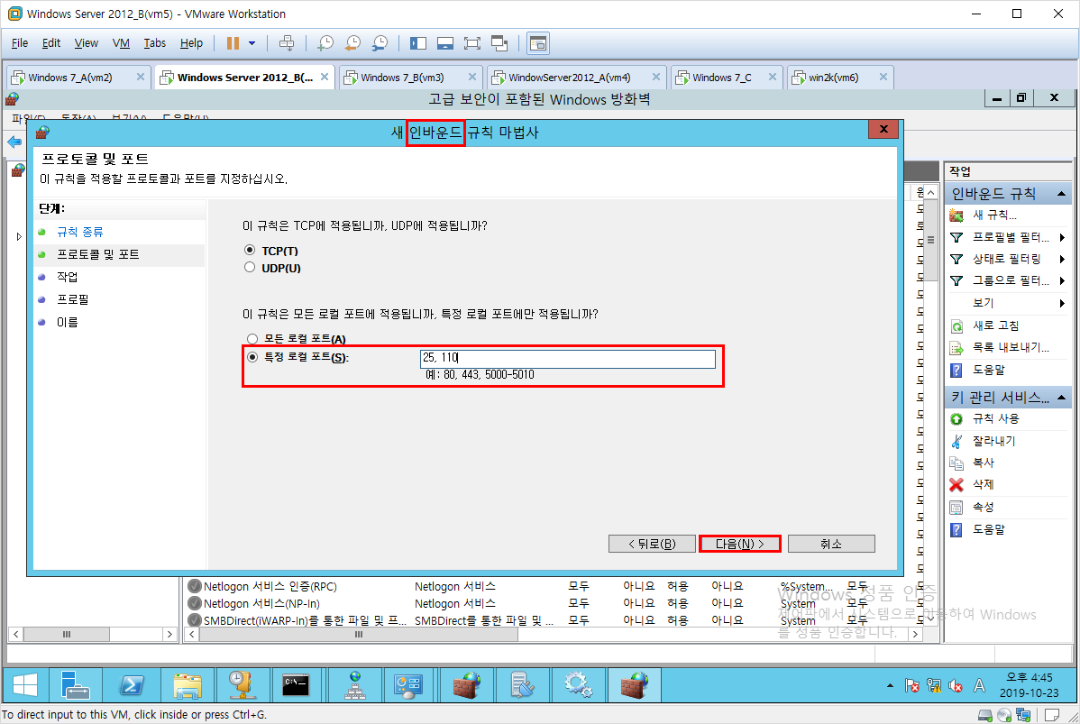This screenshot has width=1080, height=724.
Task: Click 도움말 under 키 관리 서비스 section
Action: click(988, 530)
